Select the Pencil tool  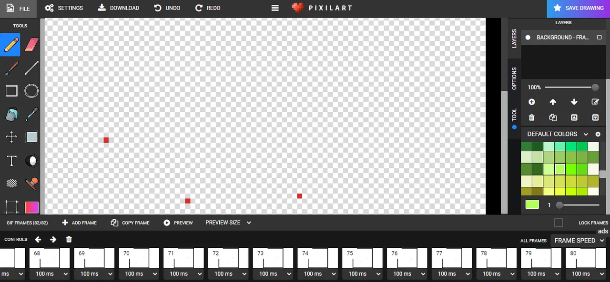coord(11,45)
